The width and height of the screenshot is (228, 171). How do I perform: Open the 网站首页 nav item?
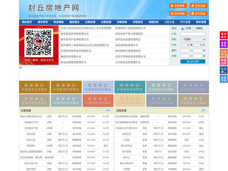27,22
